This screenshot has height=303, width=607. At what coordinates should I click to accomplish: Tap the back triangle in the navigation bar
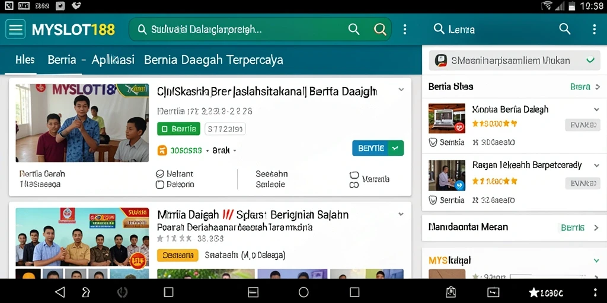[60, 292]
